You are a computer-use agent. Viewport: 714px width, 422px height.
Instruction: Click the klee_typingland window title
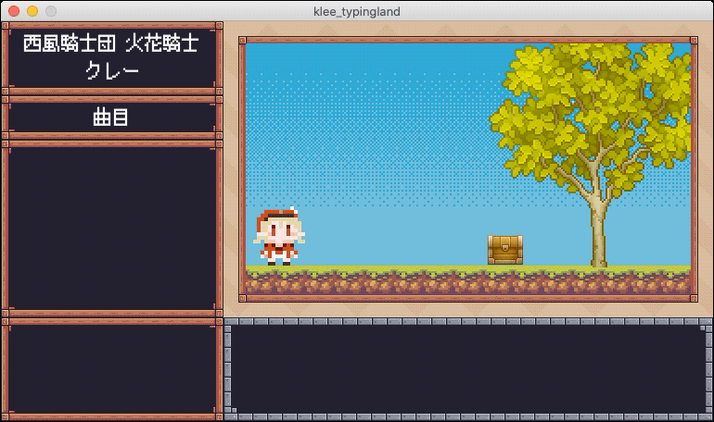[x=357, y=11]
